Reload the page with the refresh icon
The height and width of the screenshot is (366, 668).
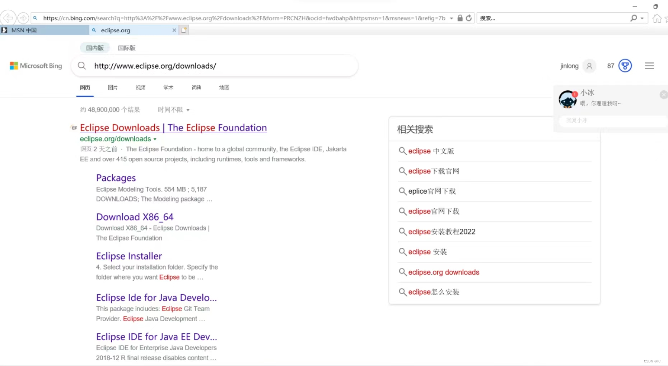click(x=469, y=18)
